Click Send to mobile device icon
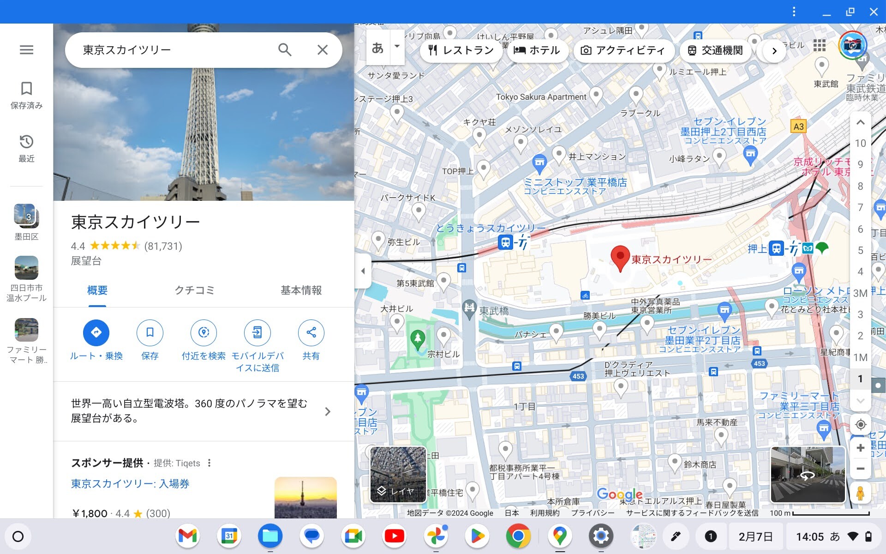The width and height of the screenshot is (886, 554). click(x=257, y=332)
